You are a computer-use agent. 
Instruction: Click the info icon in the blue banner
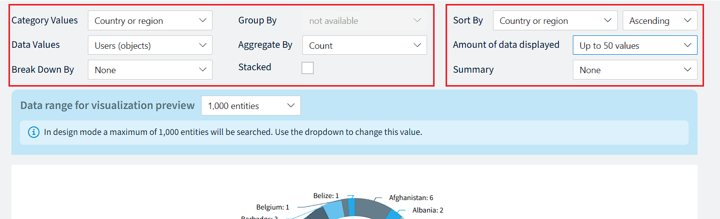point(33,132)
